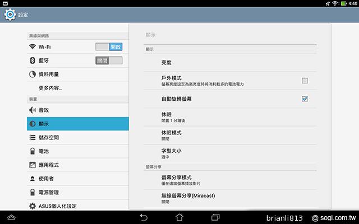Tap the Home navigation button
Image resolution: width=359 pixels, height=224 pixels.
179,217
